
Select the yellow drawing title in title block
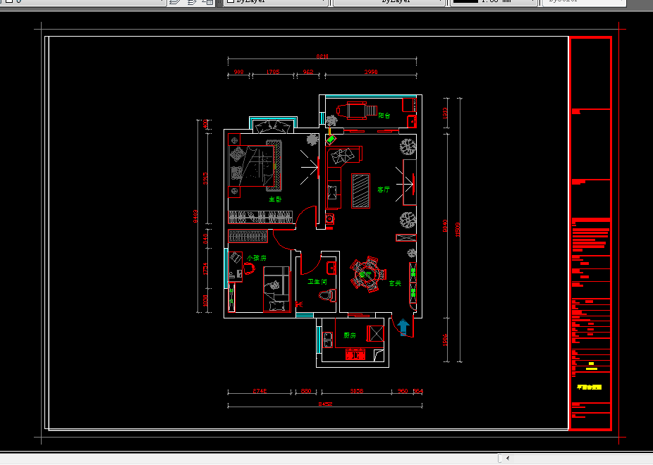tap(589, 387)
